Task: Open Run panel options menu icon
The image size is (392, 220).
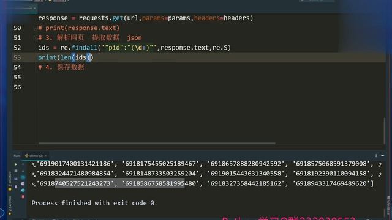Action: [376, 156]
